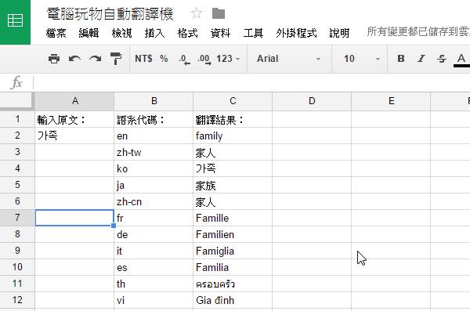The height and width of the screenshot is (311, 470).
Task: Open the font size 10 dropdown
Action: pos(362,59)
